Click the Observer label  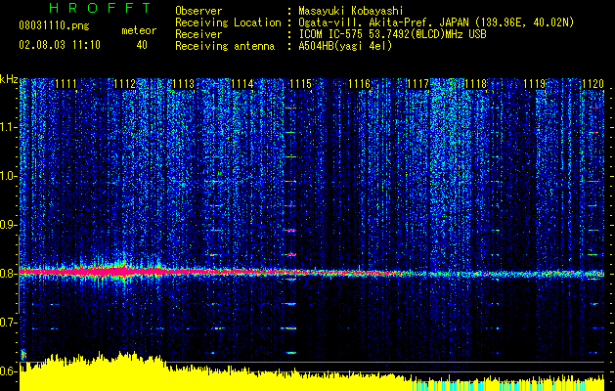pyautogui.click(x=198, y=11)
